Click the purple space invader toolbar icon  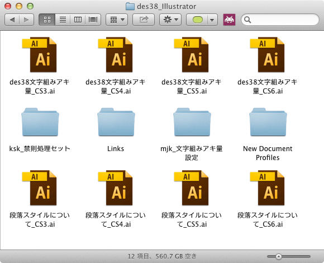[230, 20]
